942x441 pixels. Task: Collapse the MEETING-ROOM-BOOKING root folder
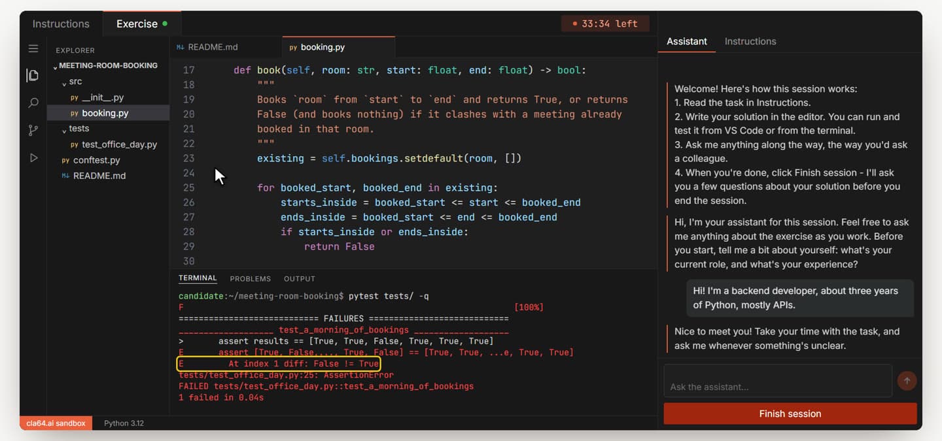click(105, 65)
